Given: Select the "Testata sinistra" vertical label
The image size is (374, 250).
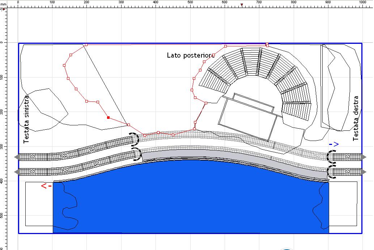Looking at the screenshot, I should click(x=26, y=119).
